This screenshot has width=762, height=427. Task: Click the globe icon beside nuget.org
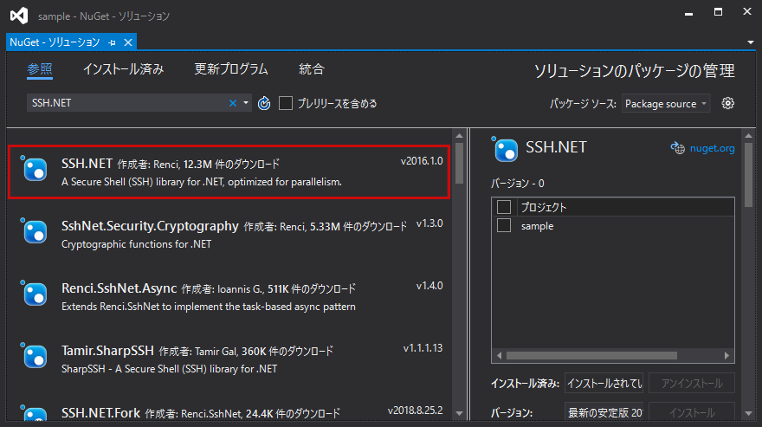click(x=677, y=148)
